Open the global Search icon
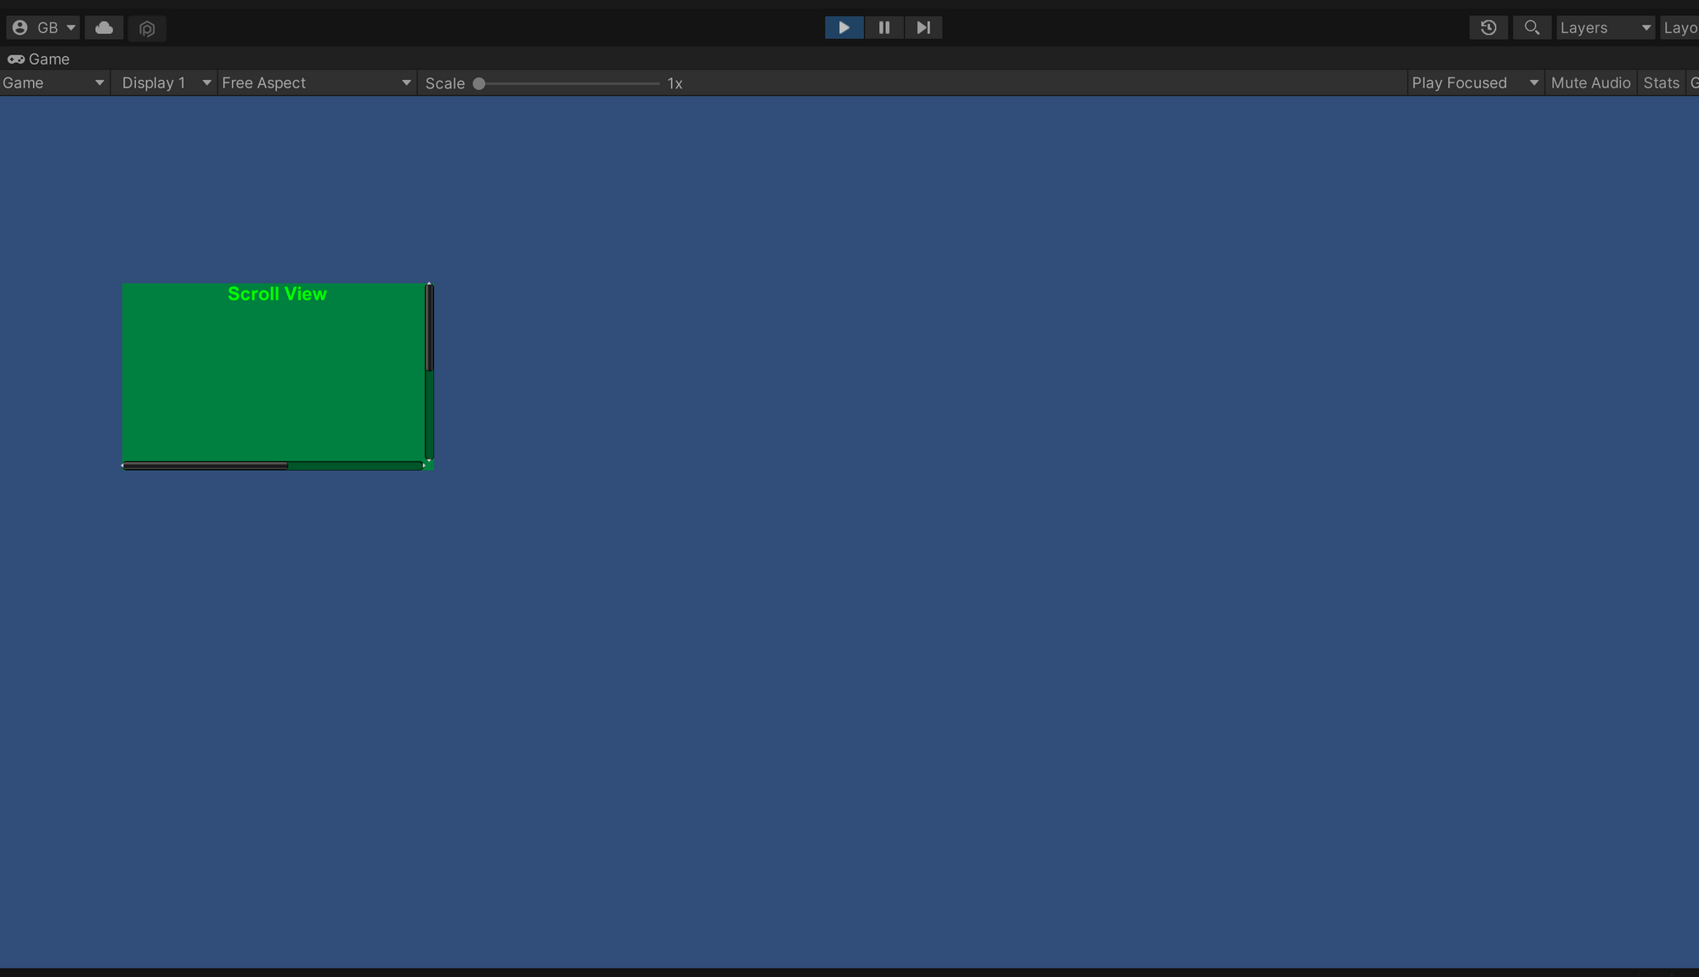Image resolution: width=1699 pixels, height=977 pixels. click(1532, 28)
